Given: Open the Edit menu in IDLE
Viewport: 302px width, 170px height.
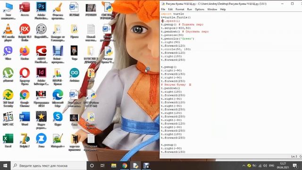Looking at the screenshot, I should 170,9.
